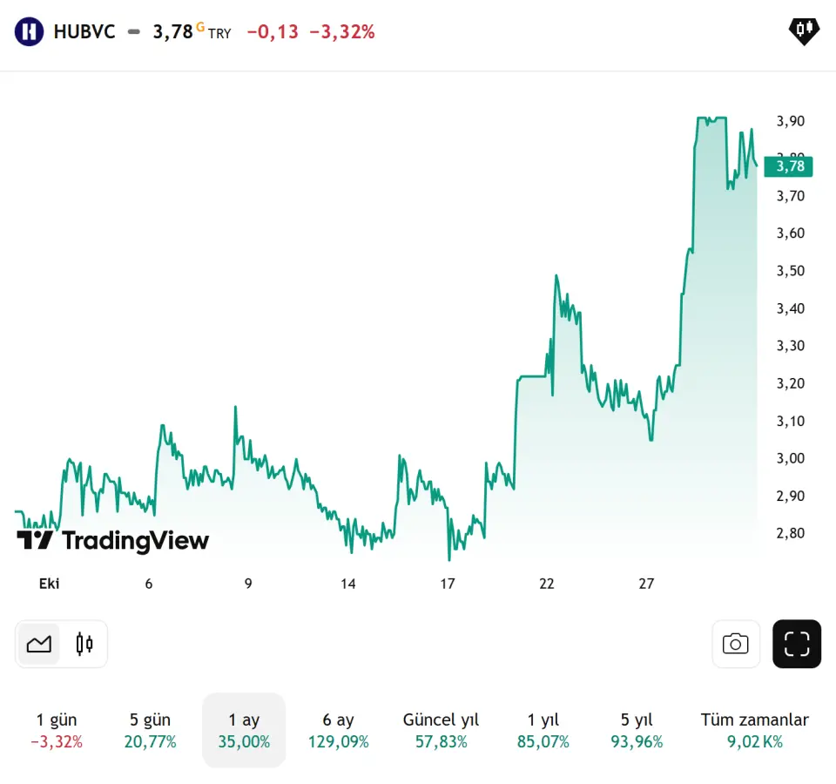Show the Tüm zamanlar range
Image resolution: width=836 pixels, height=784 pixels.
754,730
